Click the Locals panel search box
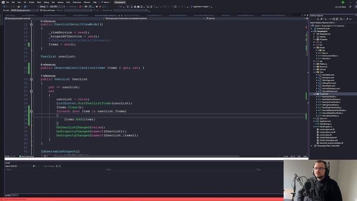Image resolution: width=357 pixels, height=201 pixels. pyautogui.click(x=18, y=166)
